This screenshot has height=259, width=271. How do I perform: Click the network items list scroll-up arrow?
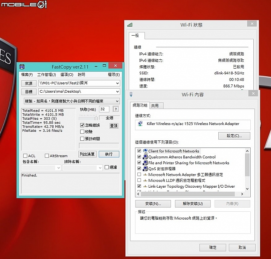(247, 151)
